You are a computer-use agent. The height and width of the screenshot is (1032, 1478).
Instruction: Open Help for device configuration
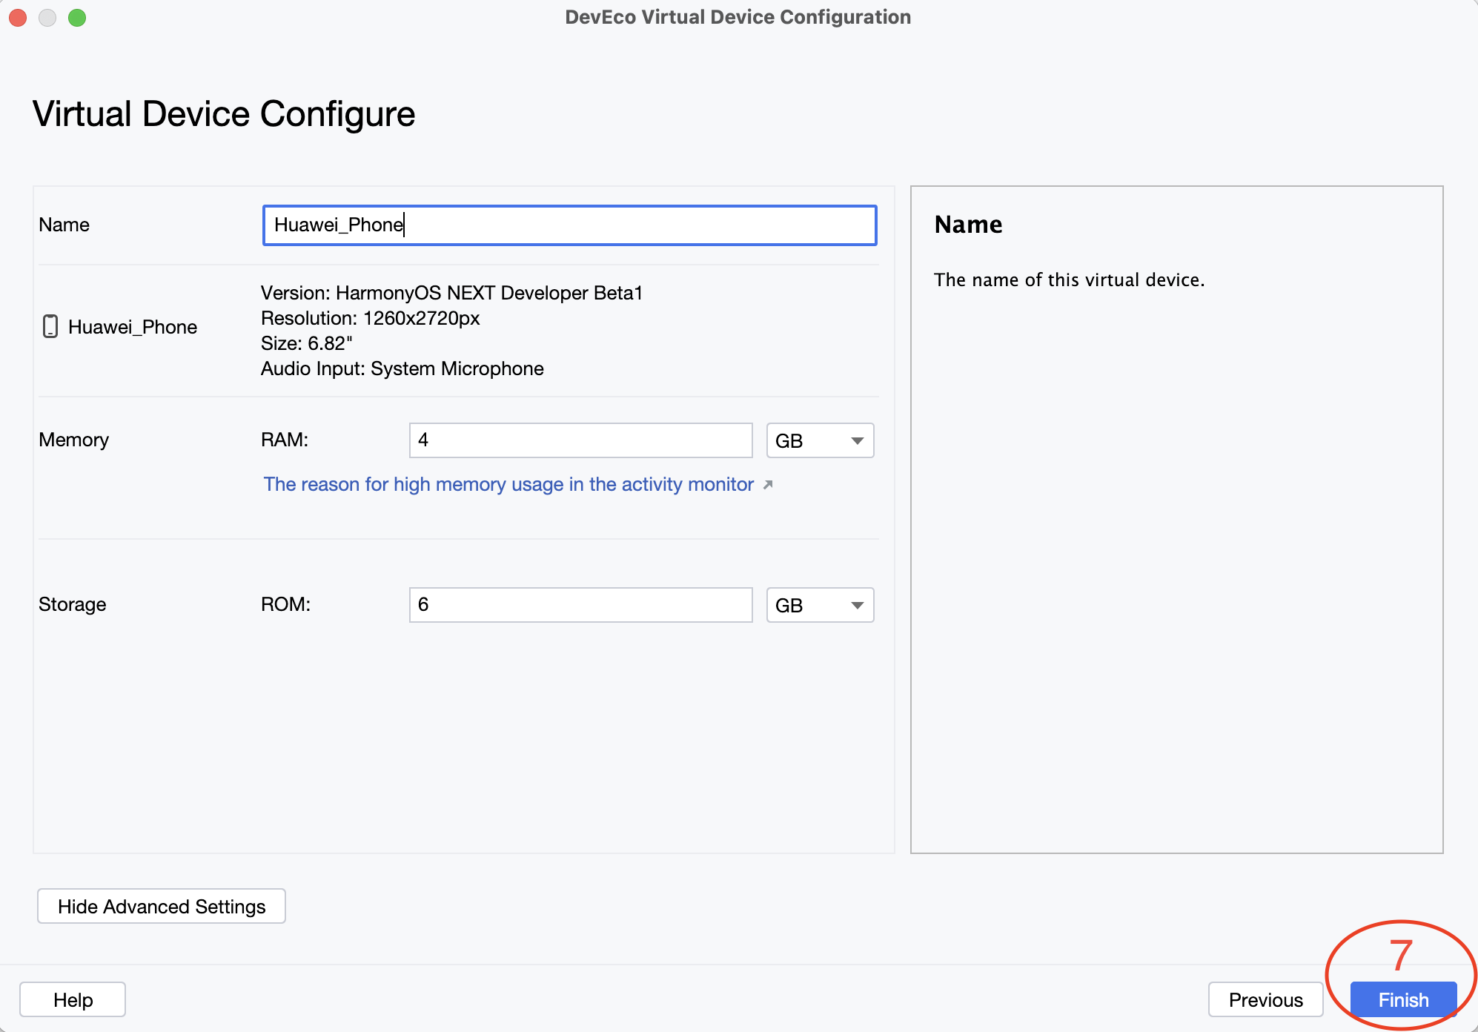[x=73, y=999]
